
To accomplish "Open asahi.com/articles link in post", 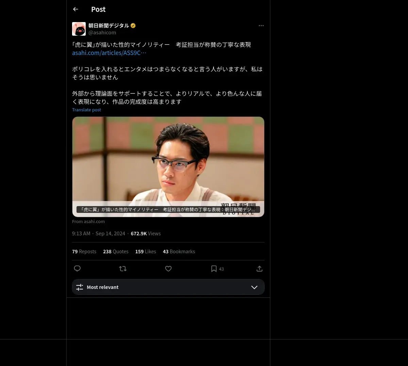I will point(109,53).
